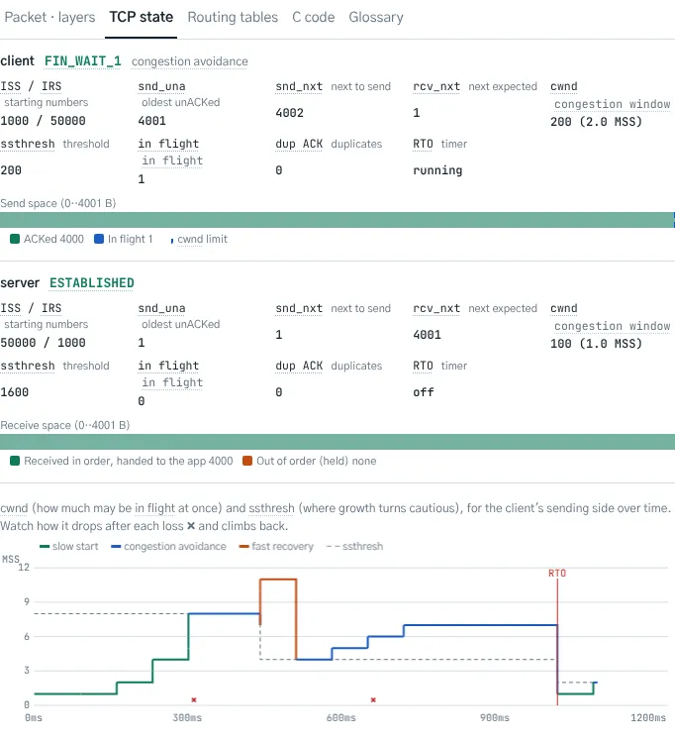
Task: Click the server snd_una term
Action: (x=161, y=308)
